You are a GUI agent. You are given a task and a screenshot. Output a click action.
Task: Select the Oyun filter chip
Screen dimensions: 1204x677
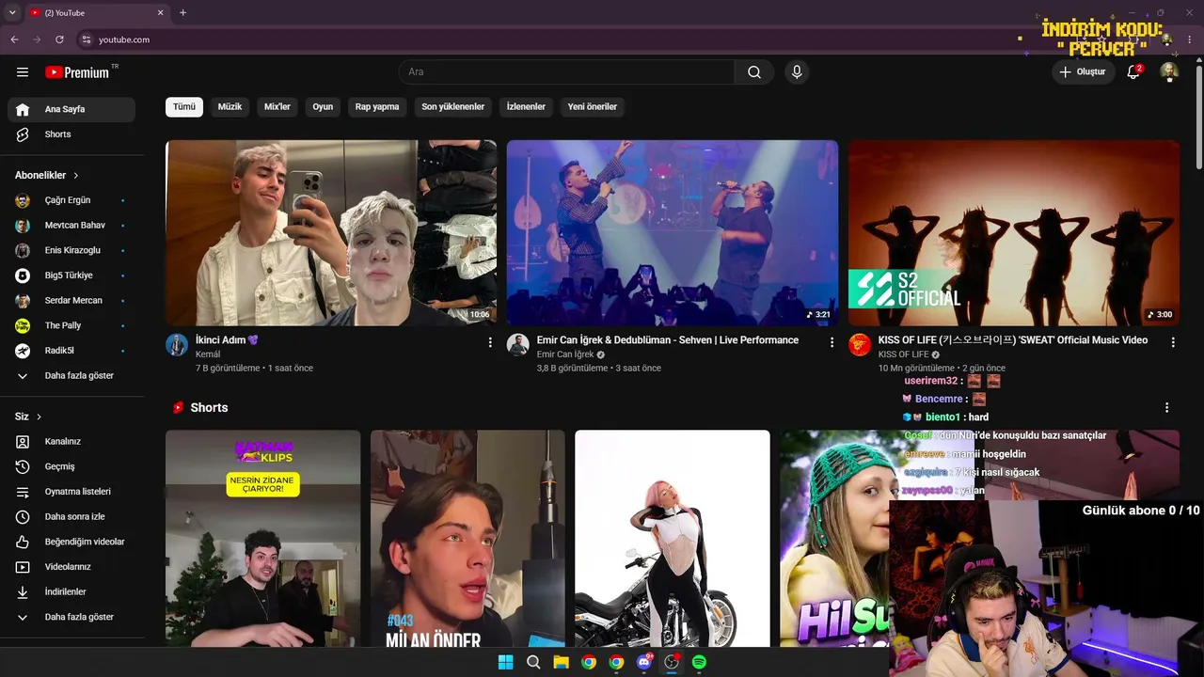click(323, 107)
